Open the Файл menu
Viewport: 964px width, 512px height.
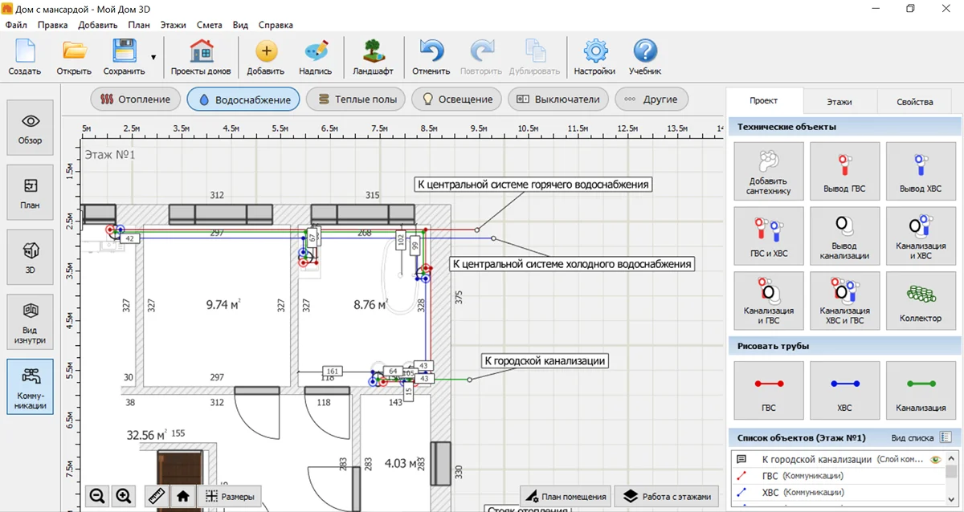pos(16,25)
